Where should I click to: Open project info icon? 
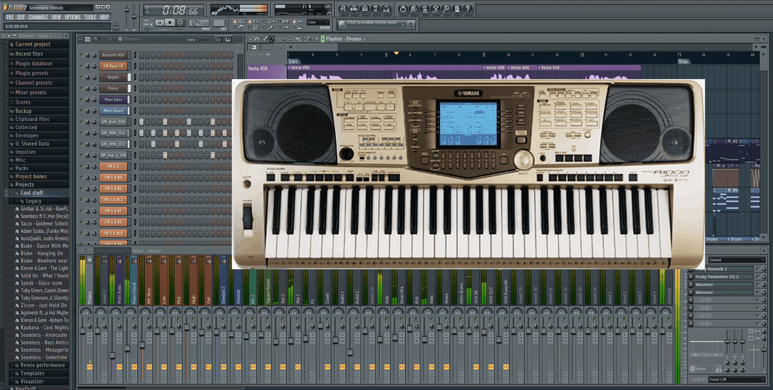(457, 9)
